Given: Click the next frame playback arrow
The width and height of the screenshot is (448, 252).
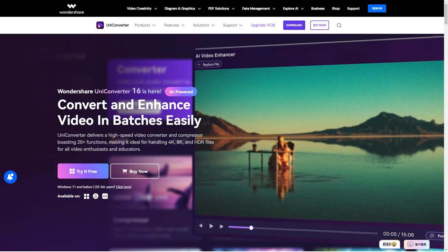Looking at the screenshot, I should point(221,226).
